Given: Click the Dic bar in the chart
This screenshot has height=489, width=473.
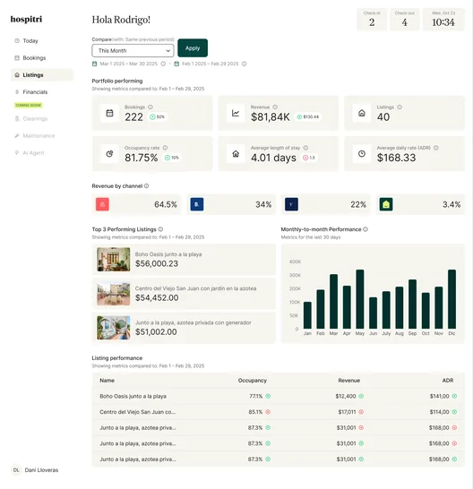Looking at the screenshot, I should pyautogui.click(x=451, y=299).
